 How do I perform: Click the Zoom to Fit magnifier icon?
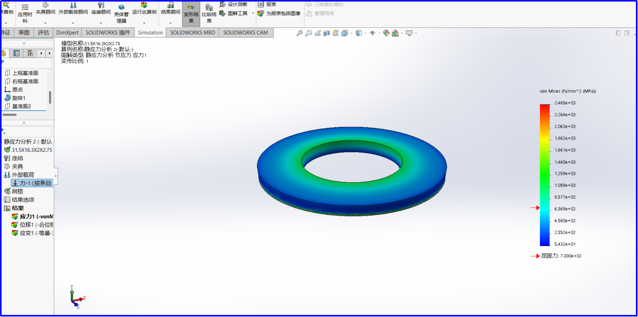tap(299, 33)
